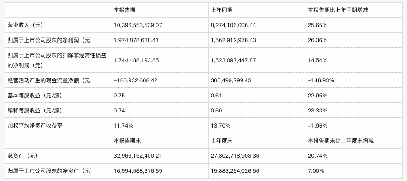Click the 25.65% growth cell
Screen dimensions: 407x181
tap(317, 25)
